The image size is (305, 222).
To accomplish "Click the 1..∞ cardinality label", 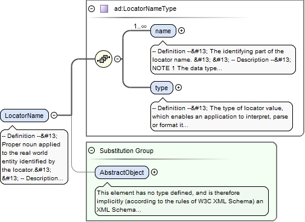I will (140, 26).
